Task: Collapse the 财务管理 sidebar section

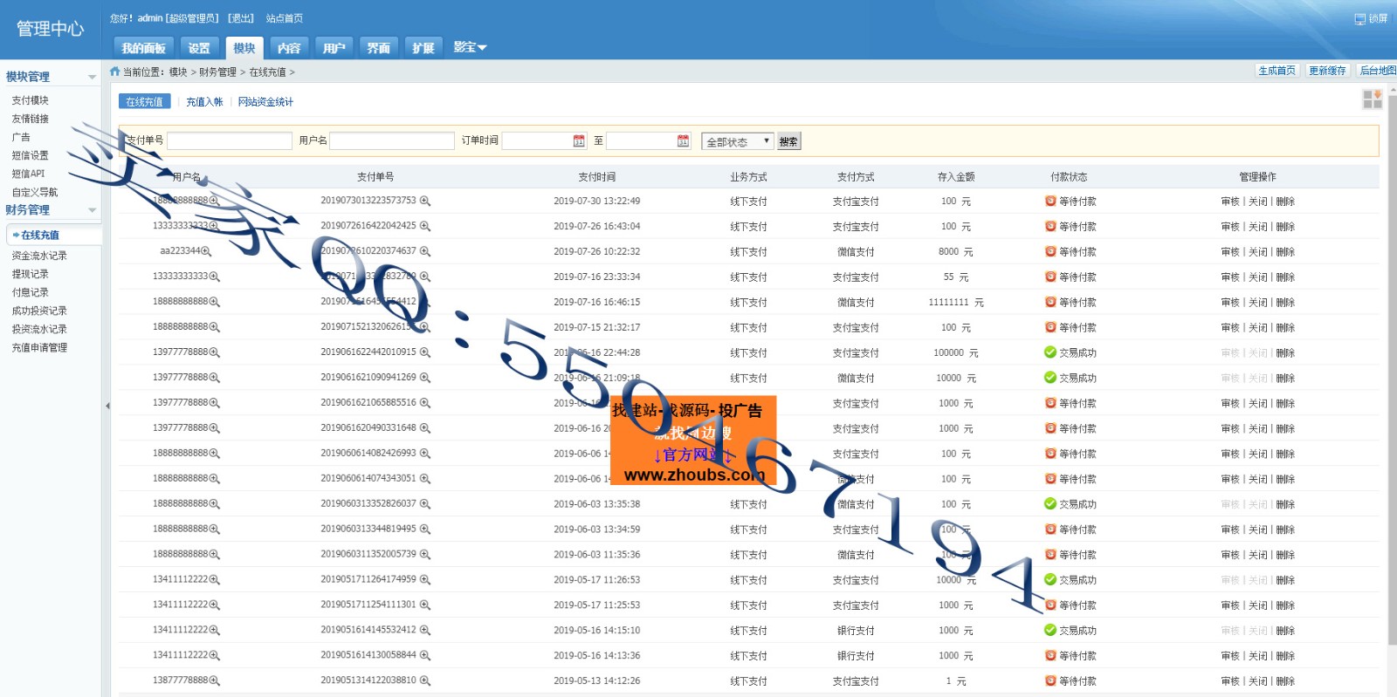Action: click(92, 210)
